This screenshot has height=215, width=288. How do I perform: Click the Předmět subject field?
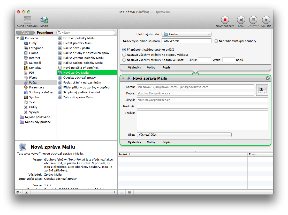click(202, 106)
